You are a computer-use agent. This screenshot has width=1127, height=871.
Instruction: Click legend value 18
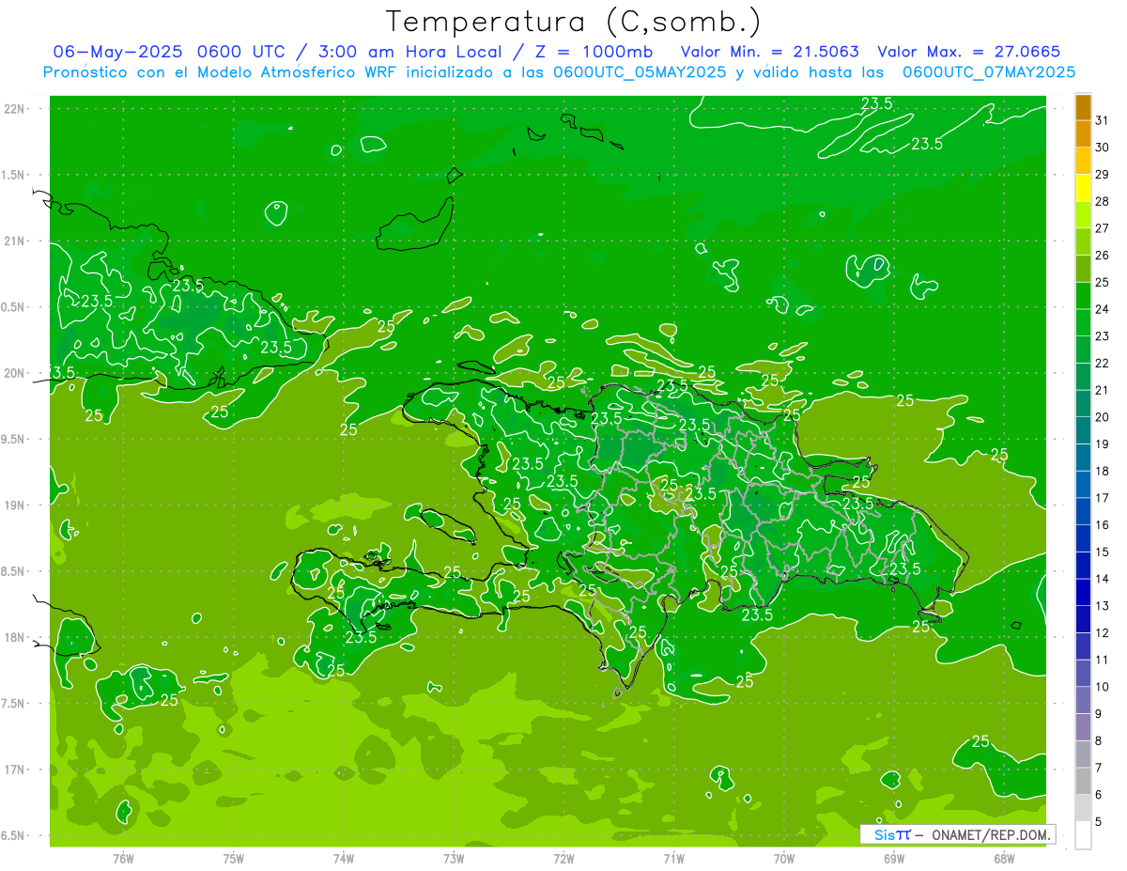click(x=1102, y=471)
